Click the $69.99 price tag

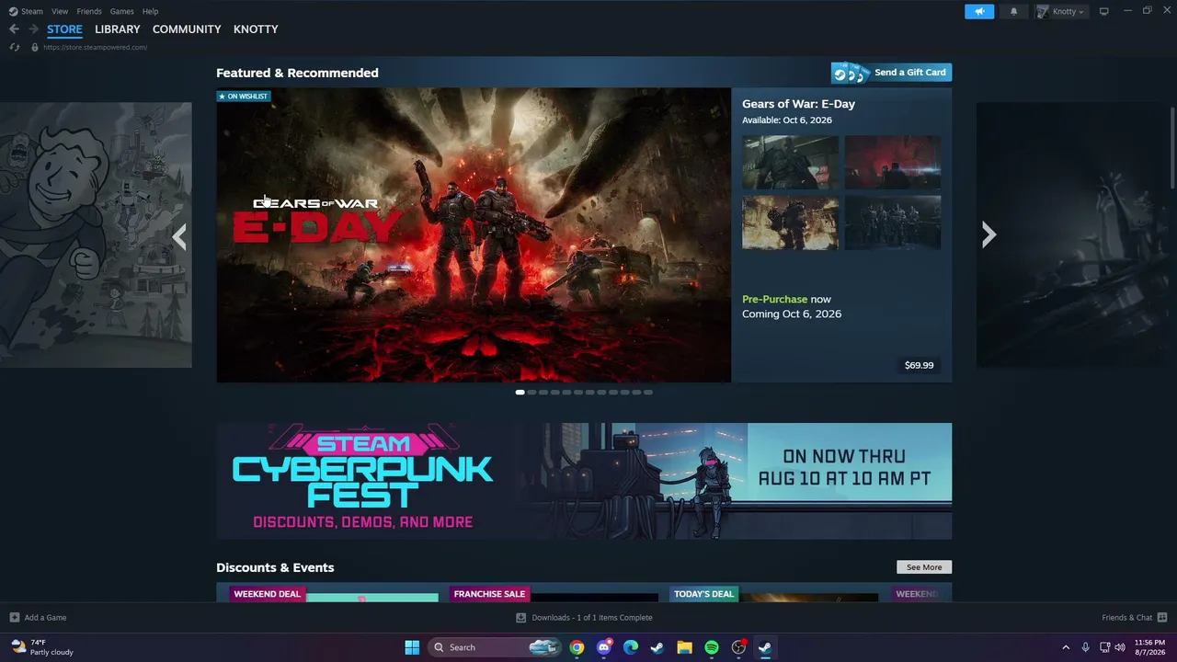919,365
